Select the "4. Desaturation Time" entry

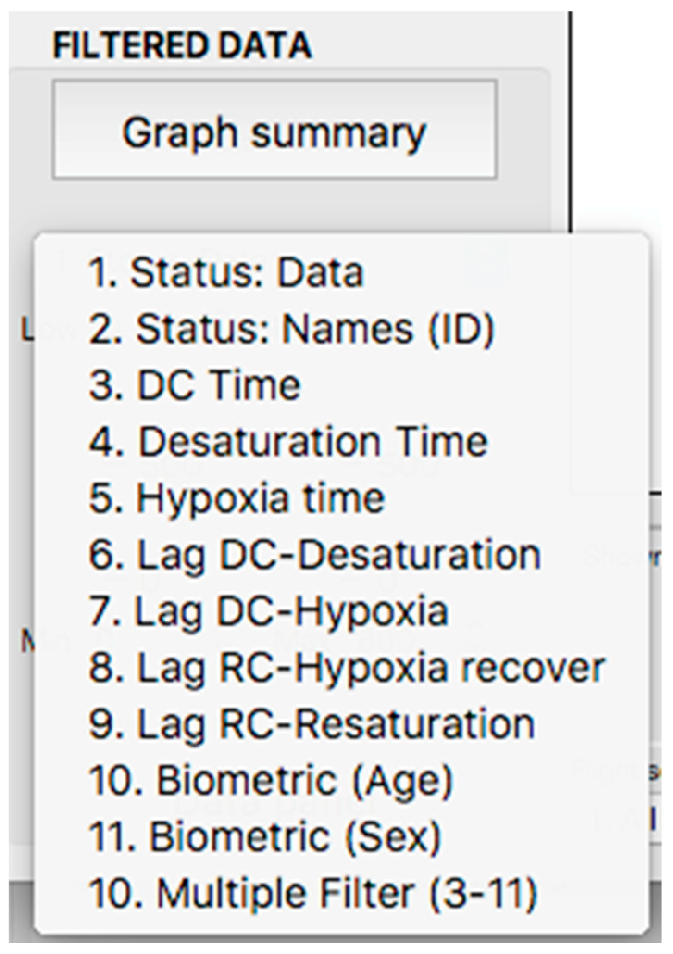click(288, 442)
